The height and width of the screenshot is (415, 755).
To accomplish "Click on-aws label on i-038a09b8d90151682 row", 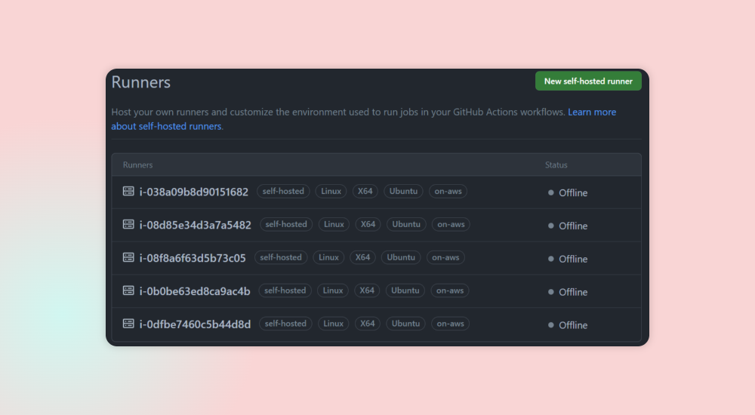I will point(448,191).
